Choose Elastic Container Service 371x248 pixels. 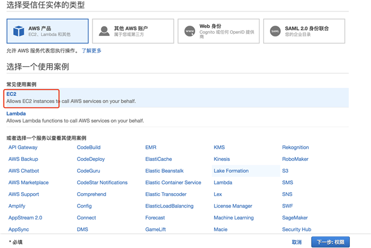(x=173, y=182)
